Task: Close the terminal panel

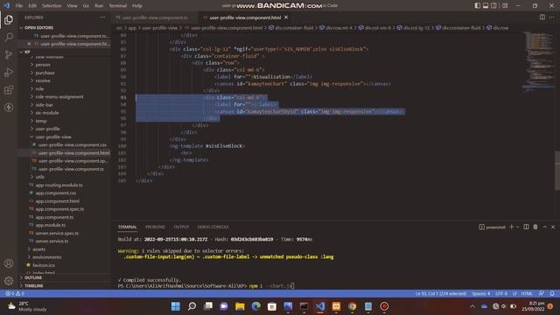Action: pyautogui.click(x=553, y=227)
